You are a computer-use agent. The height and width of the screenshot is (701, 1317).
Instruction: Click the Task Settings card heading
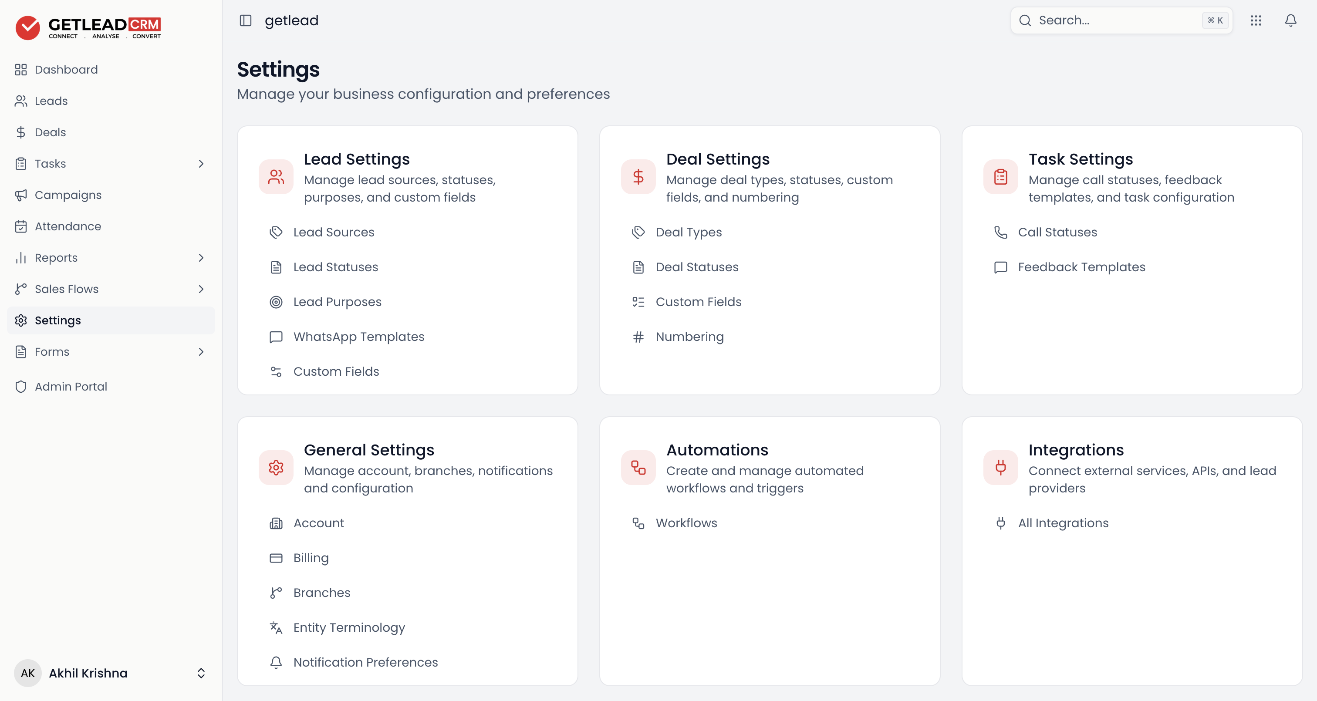coord(1080,159)
